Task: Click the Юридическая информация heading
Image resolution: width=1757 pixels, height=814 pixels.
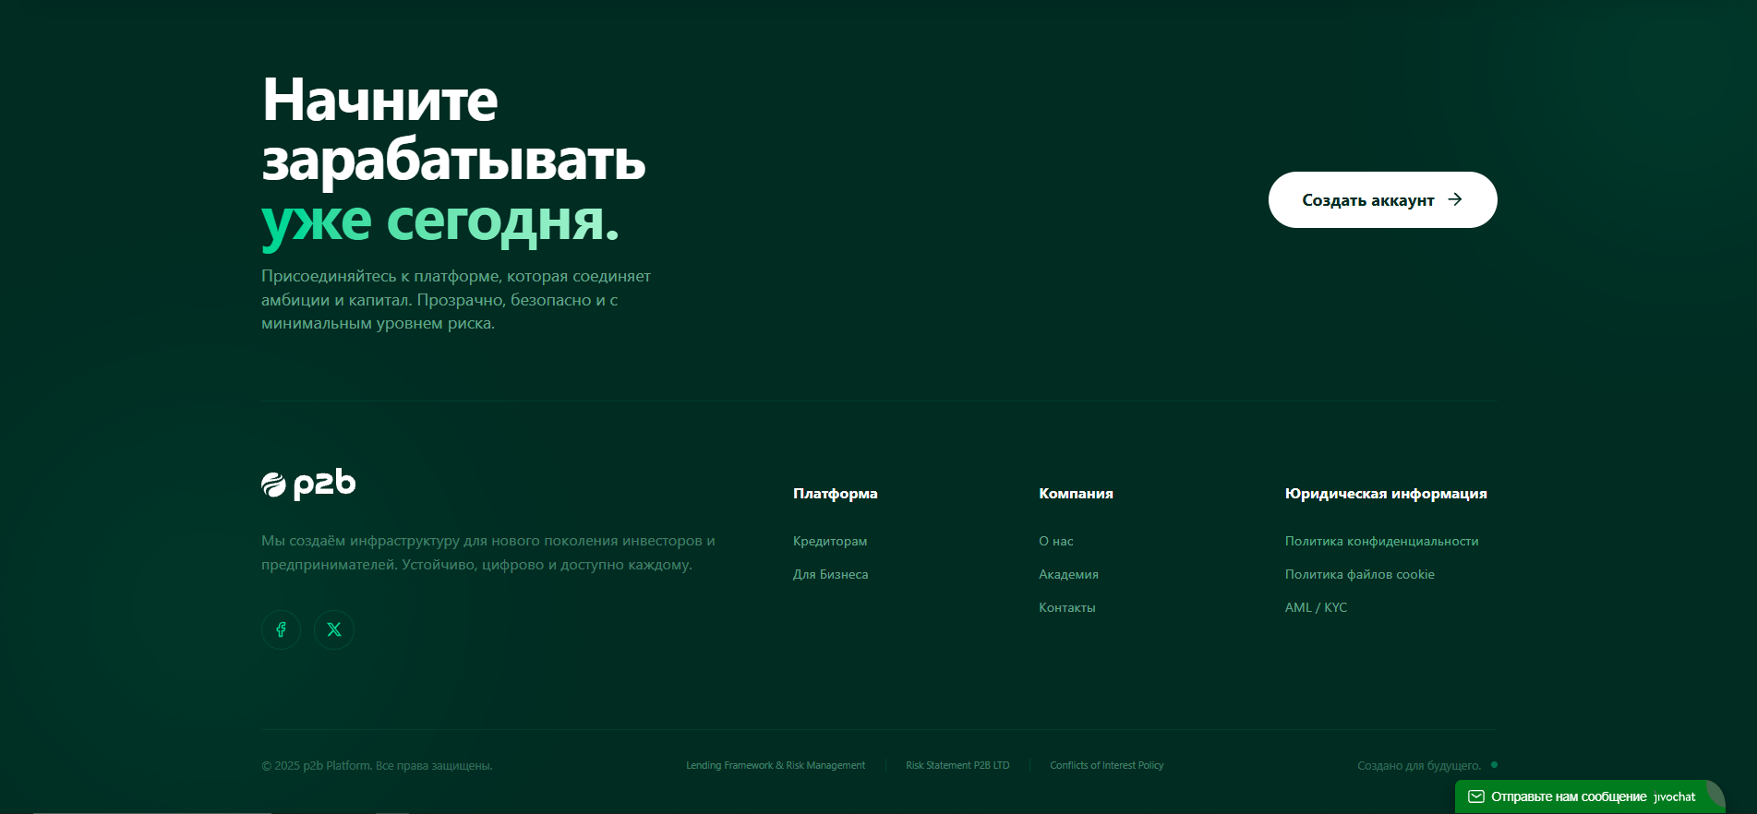Action: tap(1386, 494)
